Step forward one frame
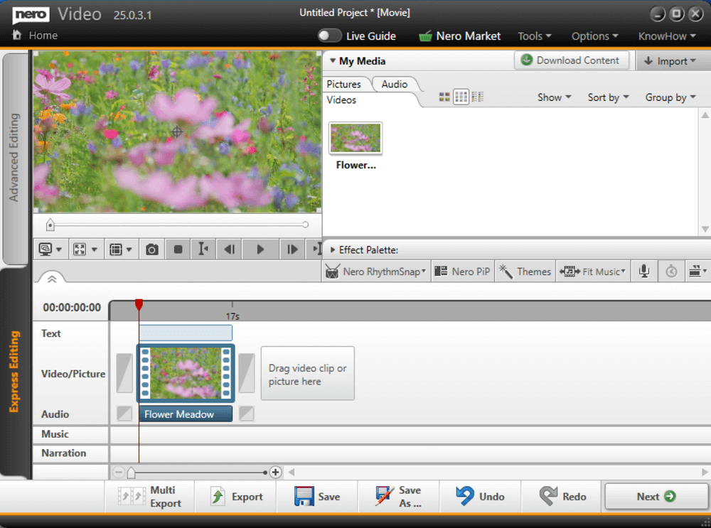 (292, 249)
